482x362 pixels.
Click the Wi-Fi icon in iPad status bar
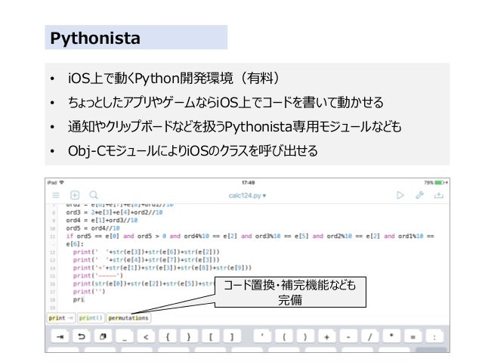(x=62, y=182)
